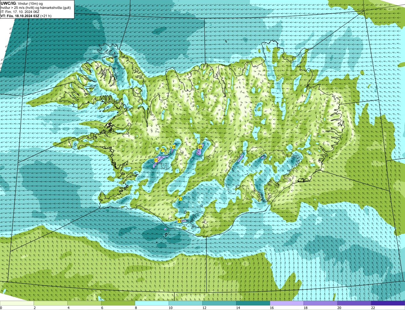This screenshot has width=405, height=310.
Task: Click the legend scale value '12'
Action: coord(204,308)
